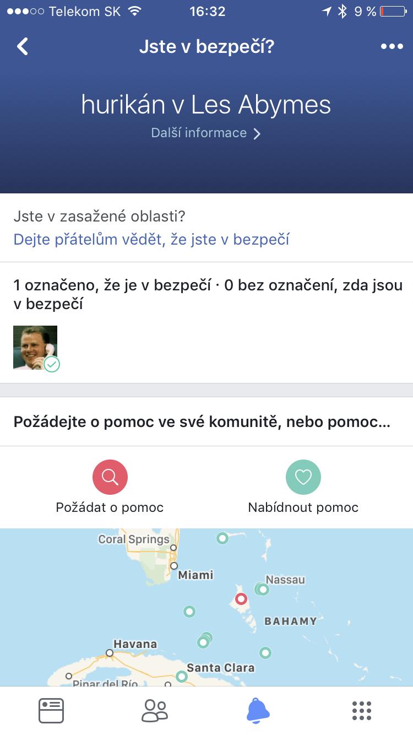Open the Friends tab icon
The width and height of the screenshot is (413, 735).
pyautogui.click(x=155, y=711)
